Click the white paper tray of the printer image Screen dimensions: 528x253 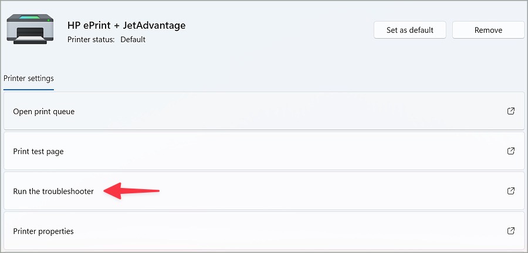30,40
